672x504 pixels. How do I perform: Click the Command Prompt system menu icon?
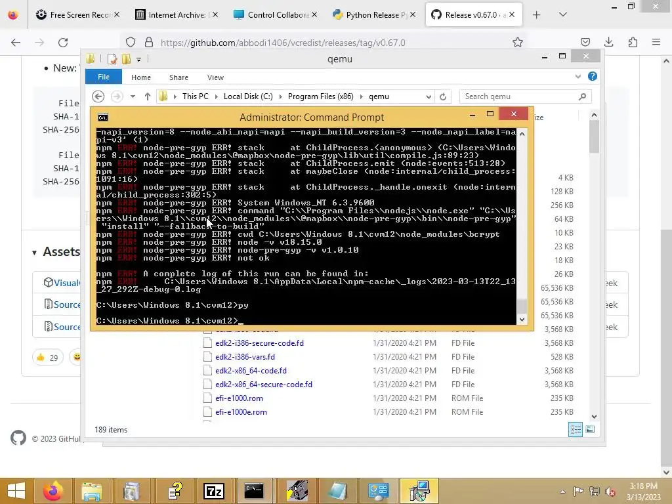pos(103,117)
